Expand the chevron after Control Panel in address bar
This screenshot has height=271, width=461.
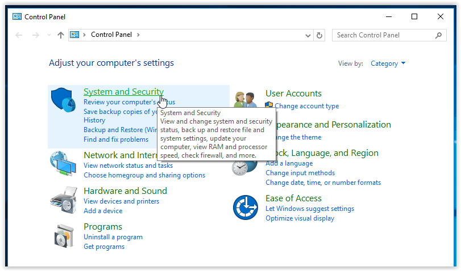click(138, 35)
